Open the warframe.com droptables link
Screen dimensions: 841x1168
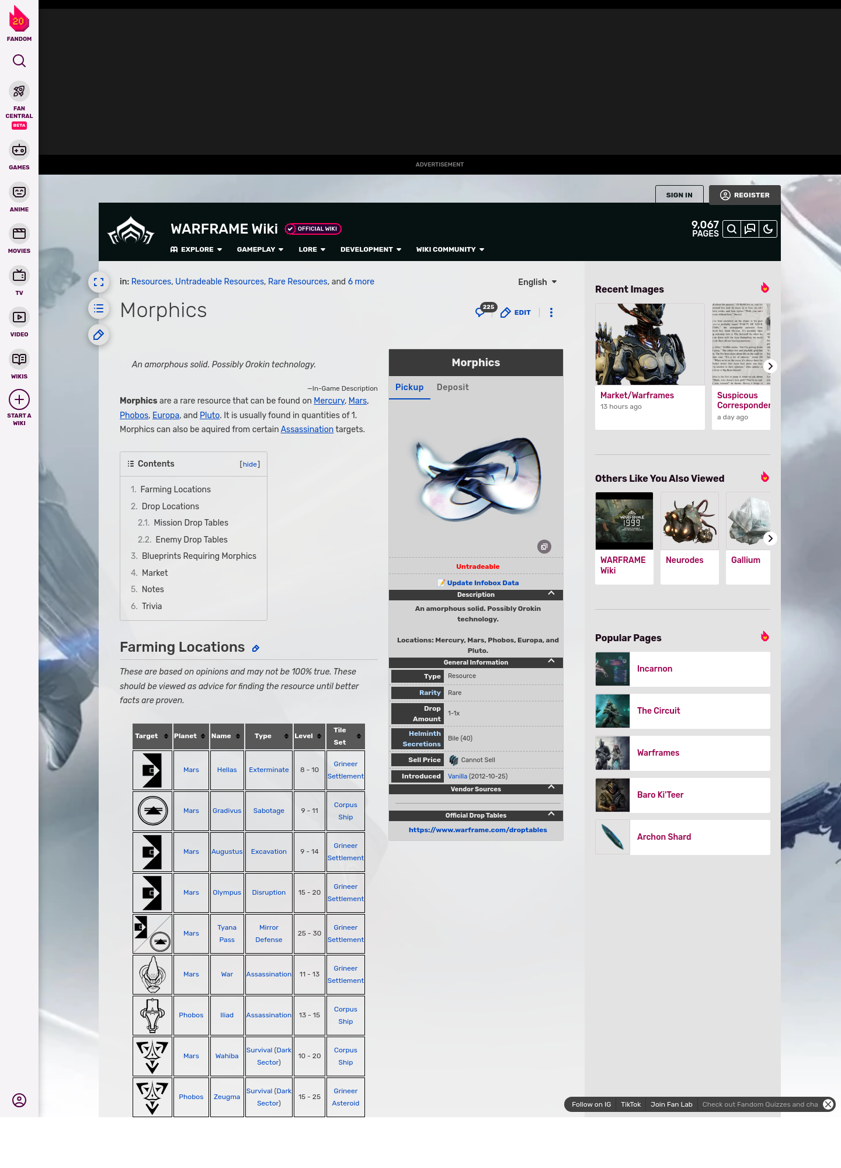tap(478, 830)
